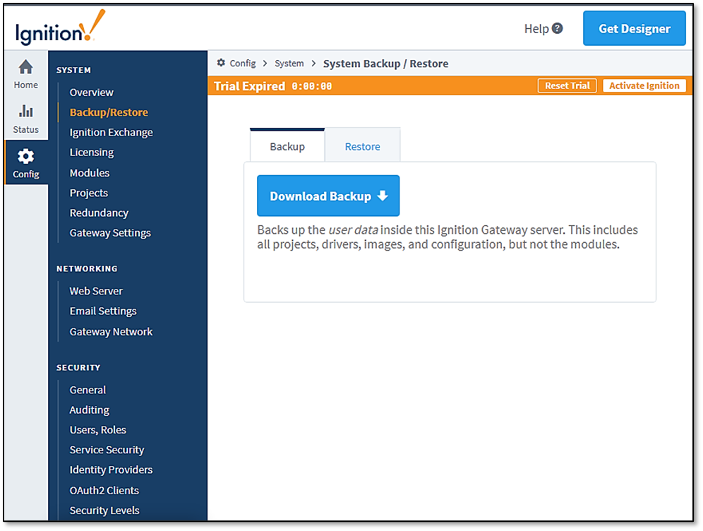Click the Download Backup button
Screen dimensions: 703x531
(x=328, y=196)
